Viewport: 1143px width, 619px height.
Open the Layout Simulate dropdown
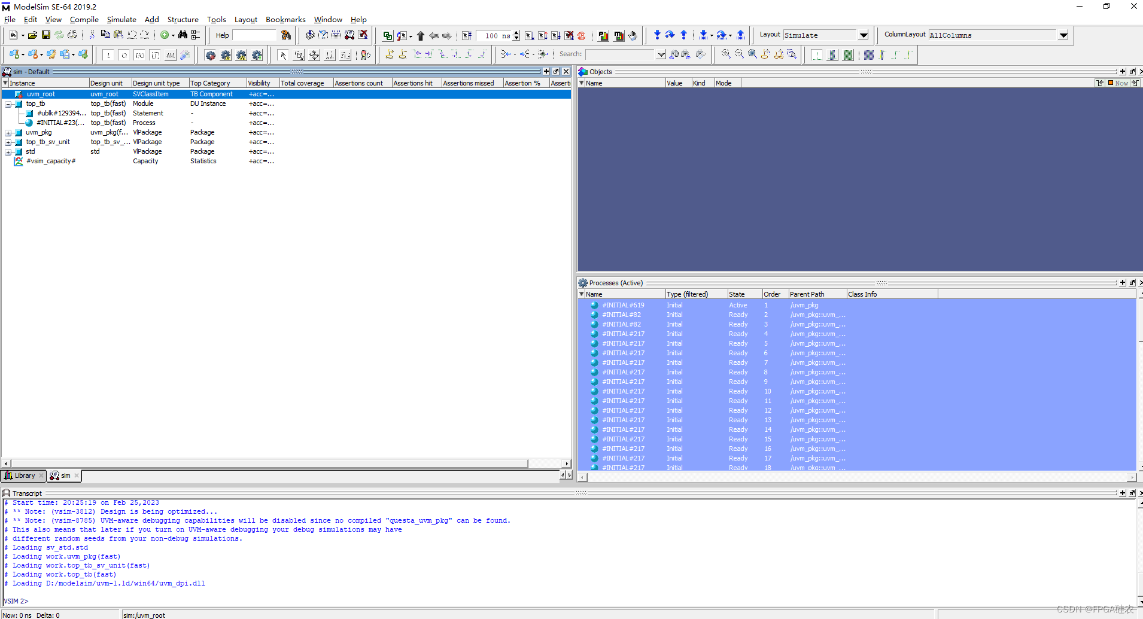coord(864,35)
